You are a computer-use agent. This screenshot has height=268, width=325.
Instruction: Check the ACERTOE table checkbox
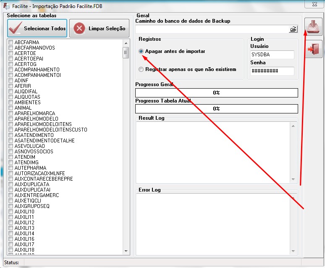coord(10,53)
